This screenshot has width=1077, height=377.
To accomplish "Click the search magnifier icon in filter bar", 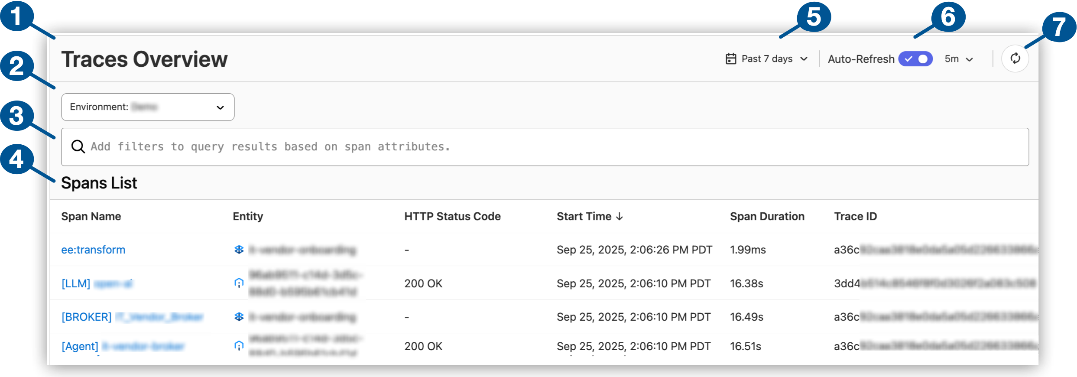I will click(78, 147).
